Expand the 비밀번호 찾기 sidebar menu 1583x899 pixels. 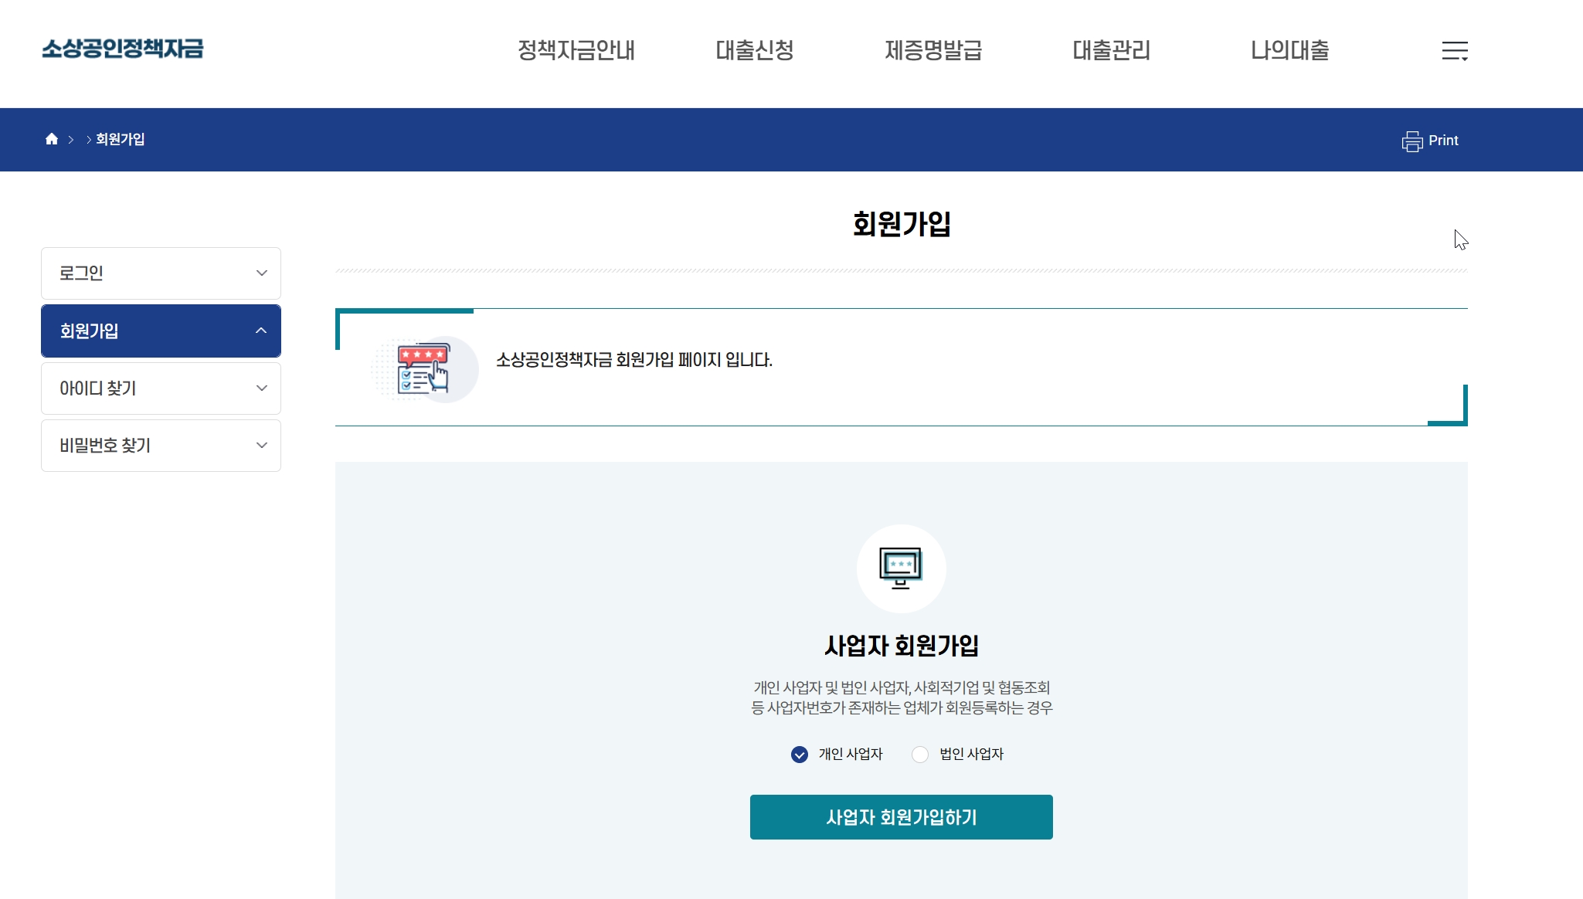tap(161, 446)
